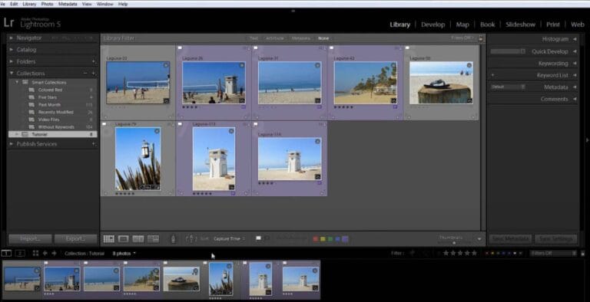Click badge icon on Laguna-26 thumbnail
This screenshot has width=590, height=302.
[242, 100]
